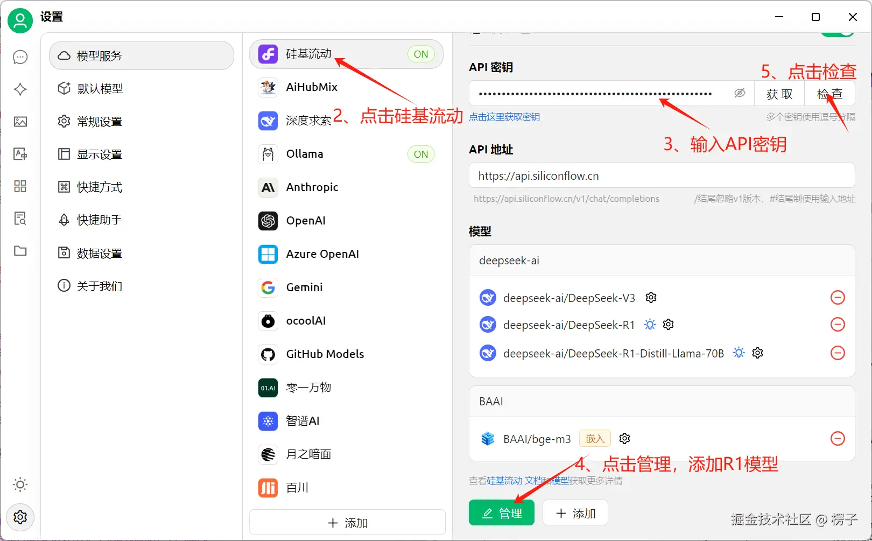The height and width of the screenshot is (541, 872).
Task: Select the GitHub Models provider
Action: click(347, 354)
